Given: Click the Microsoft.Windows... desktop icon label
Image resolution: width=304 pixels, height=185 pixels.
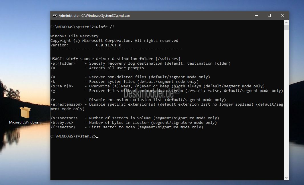Looking at the screenshot, I should coord(25,122).
